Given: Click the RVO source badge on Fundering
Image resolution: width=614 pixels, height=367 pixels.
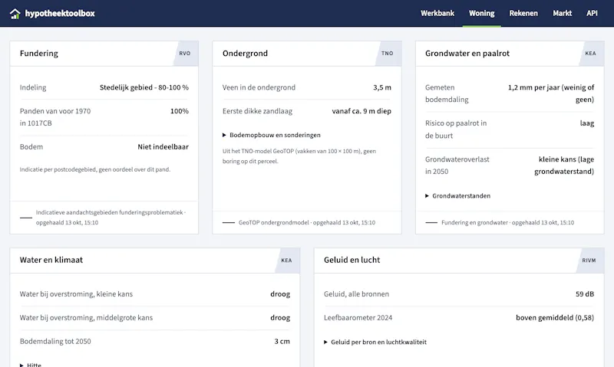Looking at the screenshot, I should click(x=185, y=53).
